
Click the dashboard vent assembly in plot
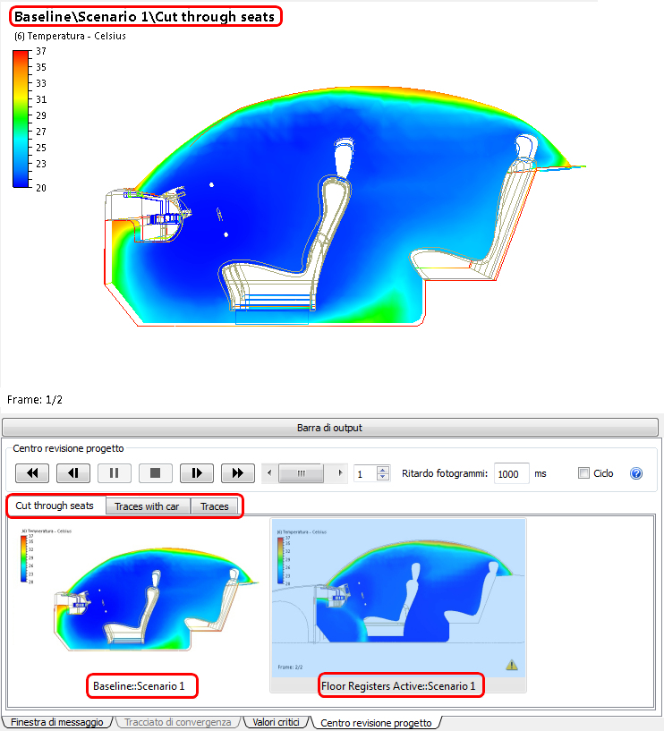coord(149,215)
